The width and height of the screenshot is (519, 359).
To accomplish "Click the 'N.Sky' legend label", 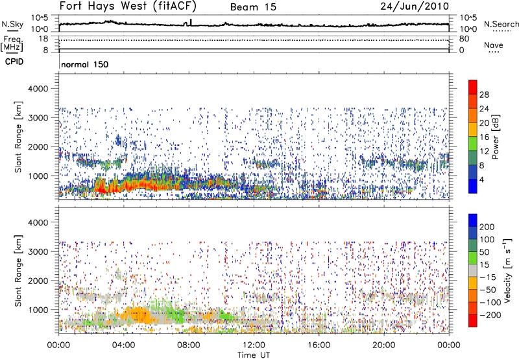I will (x=12, y=24).
